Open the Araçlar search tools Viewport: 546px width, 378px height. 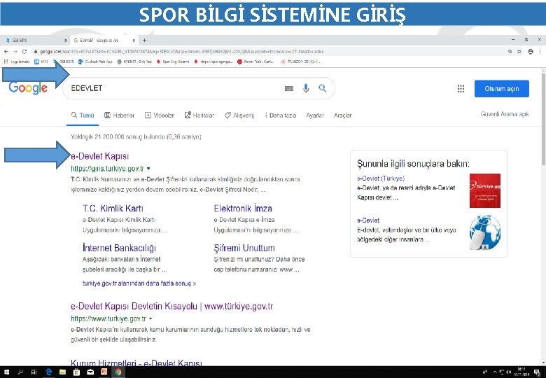[342, 115]
